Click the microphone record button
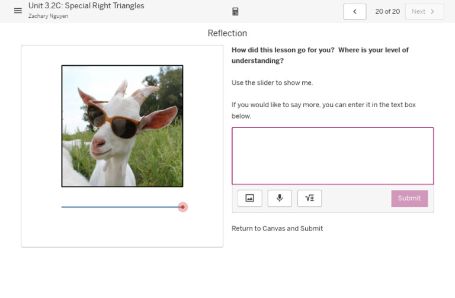Screen dimensions: 455x298 click(x=280, y=198)
